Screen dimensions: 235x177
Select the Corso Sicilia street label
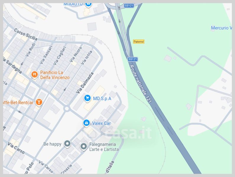(26, 35)
